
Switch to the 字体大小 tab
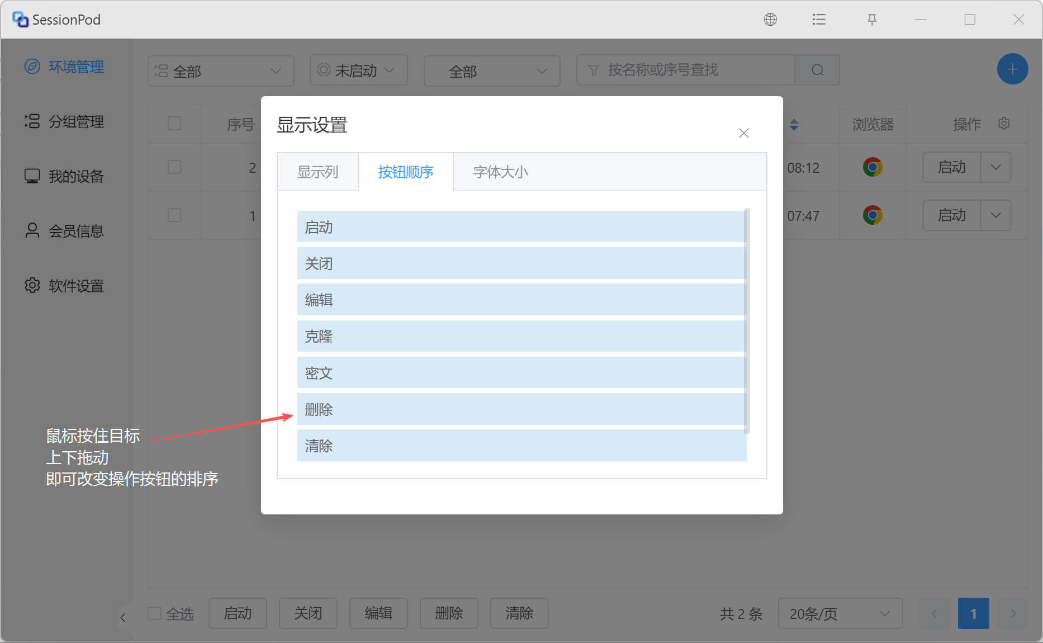(x=500, y=172)
